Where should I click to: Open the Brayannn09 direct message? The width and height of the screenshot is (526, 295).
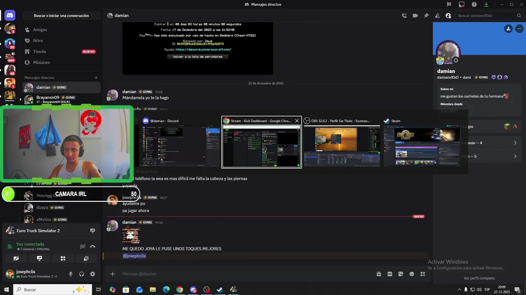coord(61,99)
